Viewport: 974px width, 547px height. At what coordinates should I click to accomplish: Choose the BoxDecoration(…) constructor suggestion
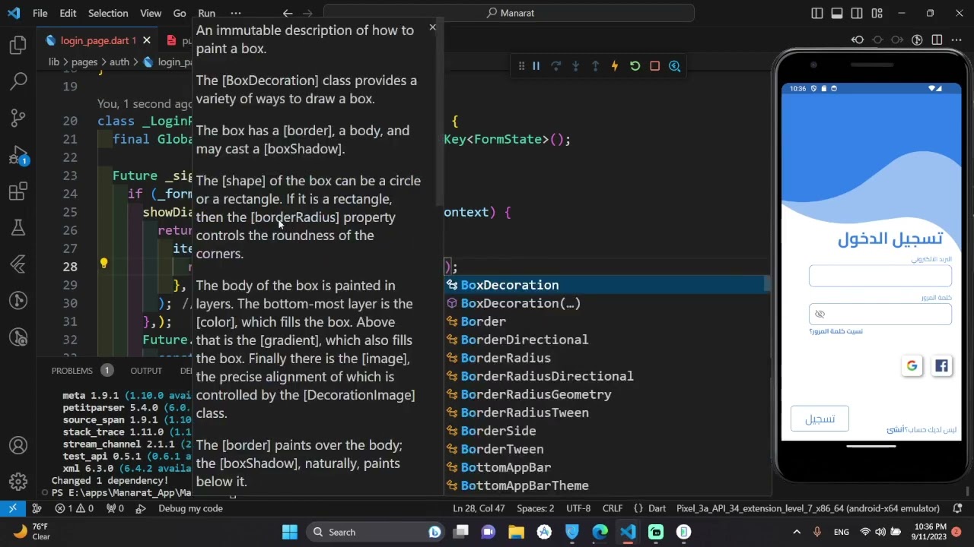(607, 303)
